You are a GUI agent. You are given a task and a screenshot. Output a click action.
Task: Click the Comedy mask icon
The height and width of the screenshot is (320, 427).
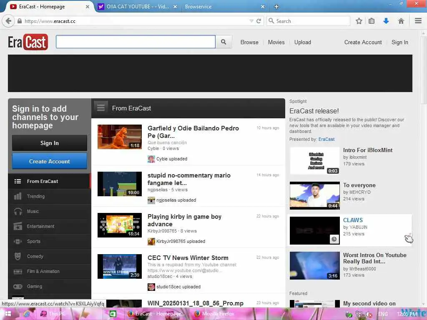click(x=18, y=256)
